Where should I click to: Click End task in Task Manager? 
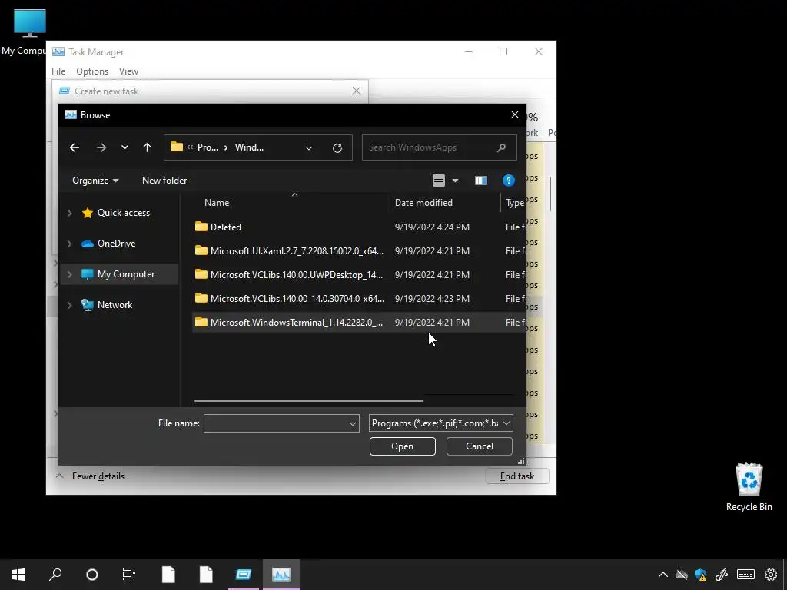pos(517,476)
